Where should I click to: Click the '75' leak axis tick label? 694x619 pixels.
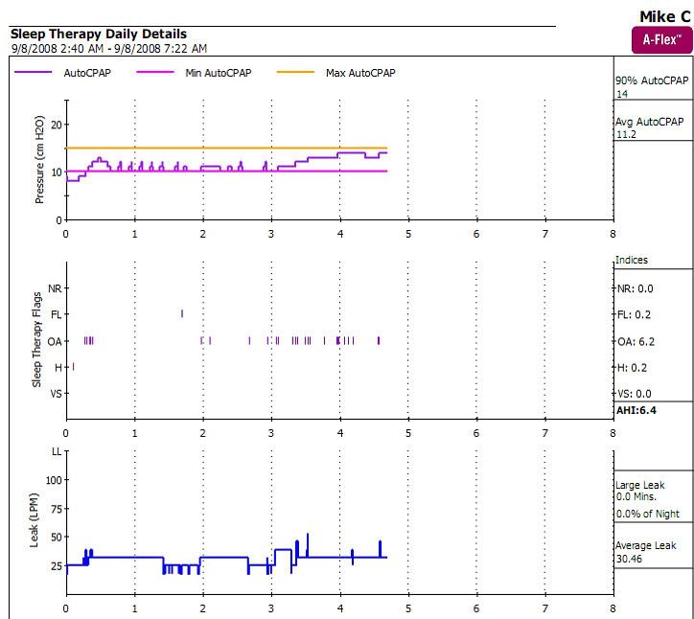tap(57, 509)
